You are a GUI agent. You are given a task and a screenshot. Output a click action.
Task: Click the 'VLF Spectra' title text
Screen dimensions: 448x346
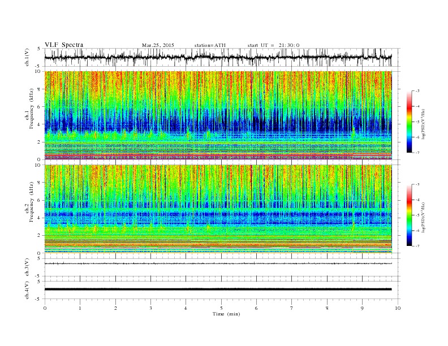[64, 45]
